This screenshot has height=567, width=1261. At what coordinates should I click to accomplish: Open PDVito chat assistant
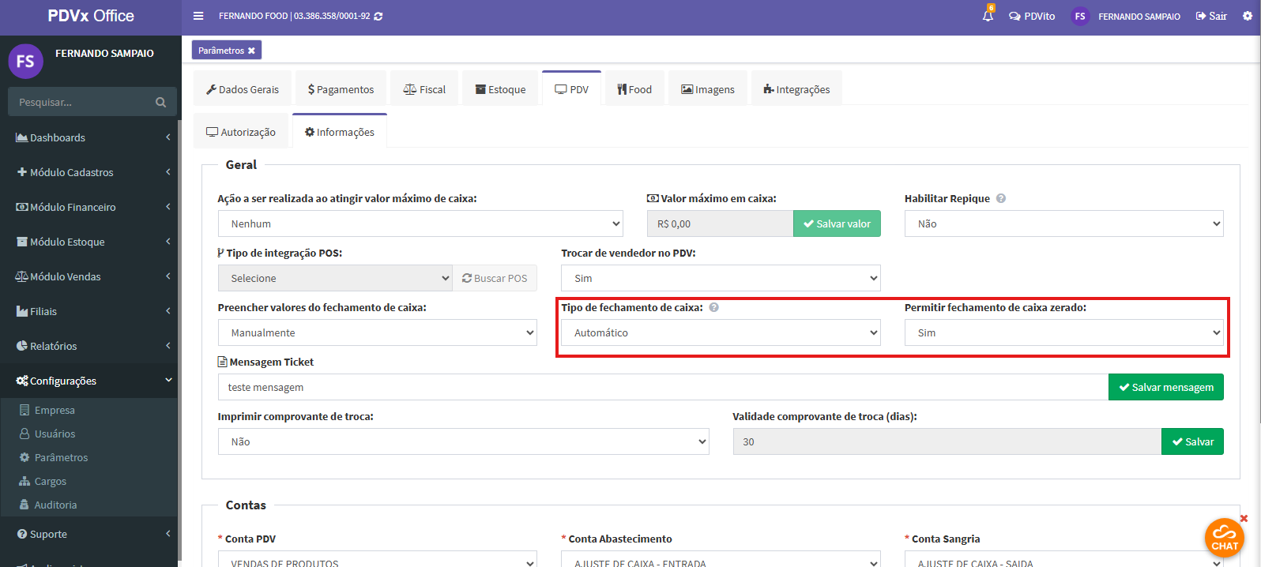[1032, 16]
